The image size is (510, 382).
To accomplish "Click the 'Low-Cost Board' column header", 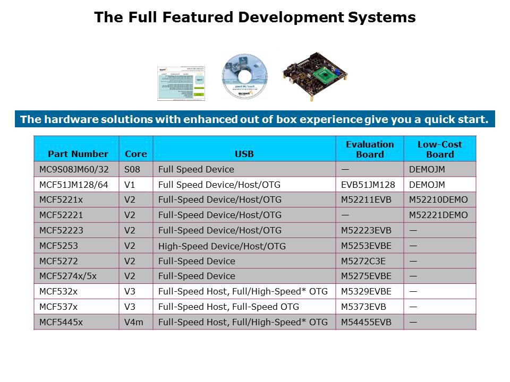I will pos(439,149).
